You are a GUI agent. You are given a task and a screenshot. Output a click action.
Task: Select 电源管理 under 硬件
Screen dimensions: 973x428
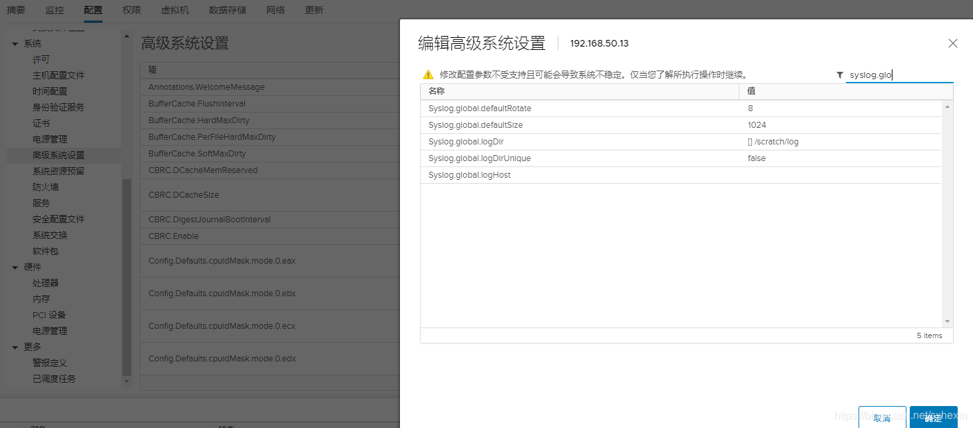click(x=50, y=331)
